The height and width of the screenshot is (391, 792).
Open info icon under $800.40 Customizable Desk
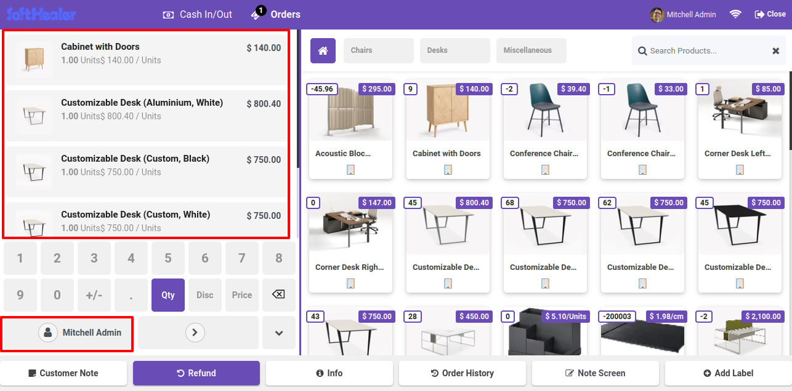[x=448, y=283]
